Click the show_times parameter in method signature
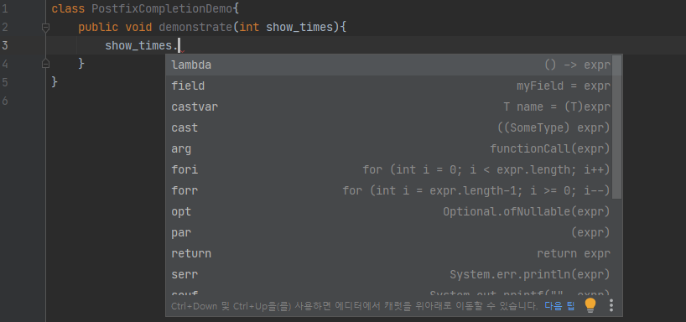The height and width of the screenshot is (322, 686). tap(299, 27)
